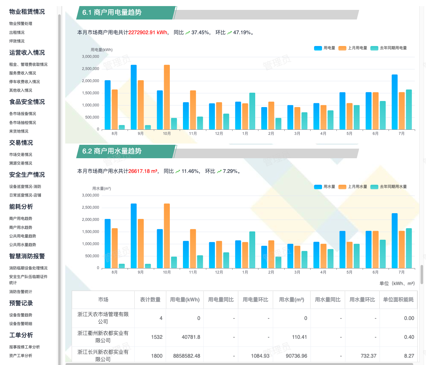
Task: Select 租金、管理费收取情况 menu item
Action: 28,65
